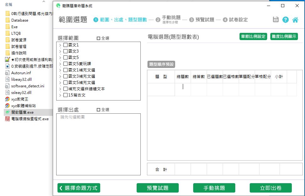The width and height of the screenshot is (305, 196).
Task: Toggle 全選 for 選擇範圍
Action: click(x=98, y=39)
